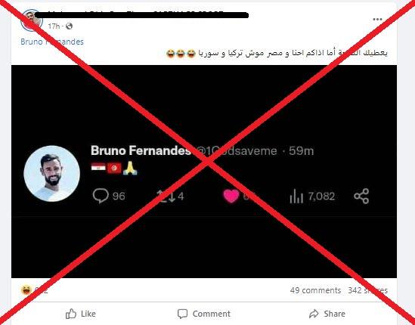Click the Comment button
415x325 pixels.
[x=204, y=314]
